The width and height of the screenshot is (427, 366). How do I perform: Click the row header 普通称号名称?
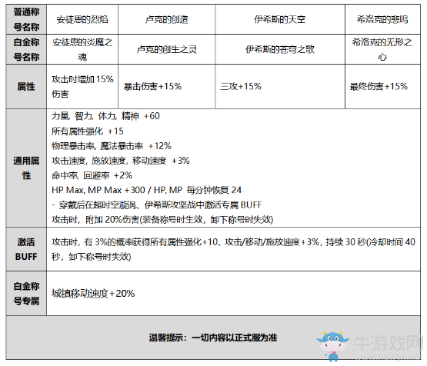click(x=26, y=19)
